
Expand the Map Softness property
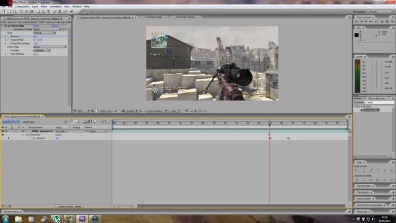[x=6, y=54]
